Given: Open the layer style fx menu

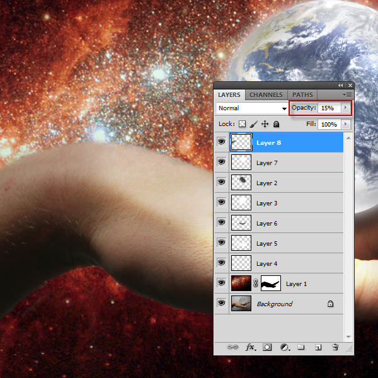Looking at the screenshot, I should tap(251, 347).
